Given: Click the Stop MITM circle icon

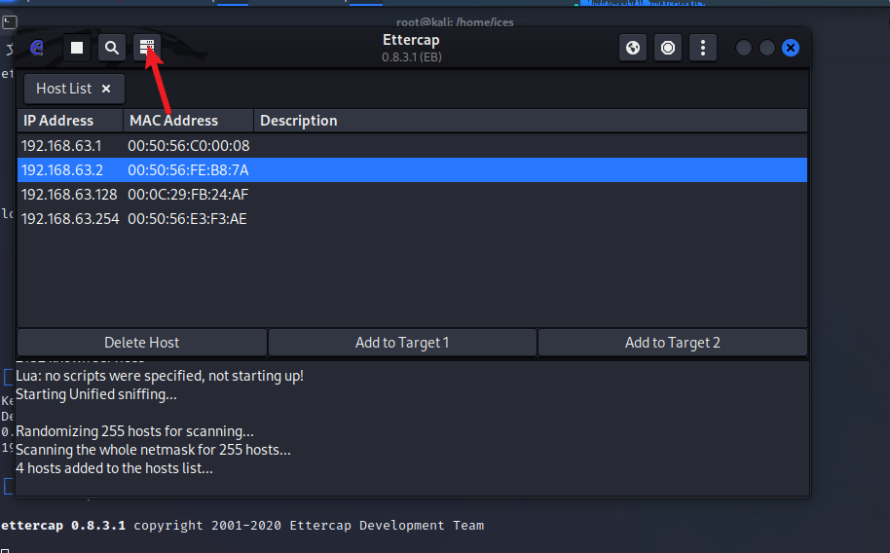Looking at the screenshot, I should tap(668, 48).
